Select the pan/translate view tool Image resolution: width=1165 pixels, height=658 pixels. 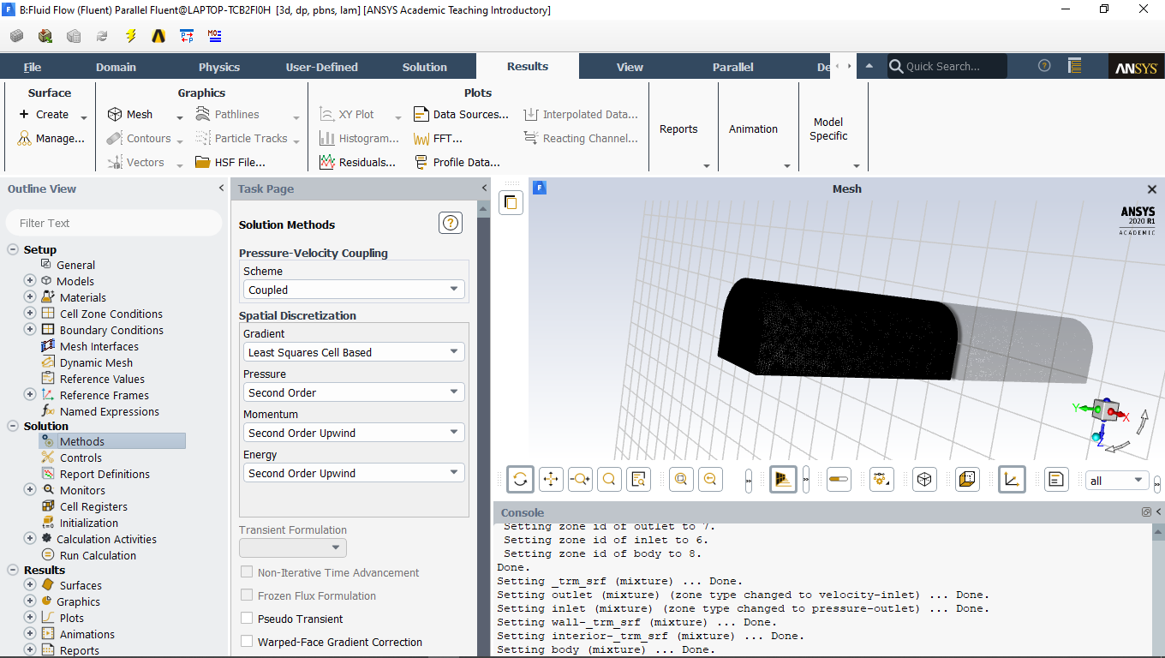551,480
